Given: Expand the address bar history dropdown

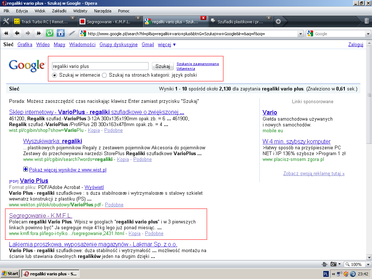Looking at the screenshot, I should pos(300,34).
